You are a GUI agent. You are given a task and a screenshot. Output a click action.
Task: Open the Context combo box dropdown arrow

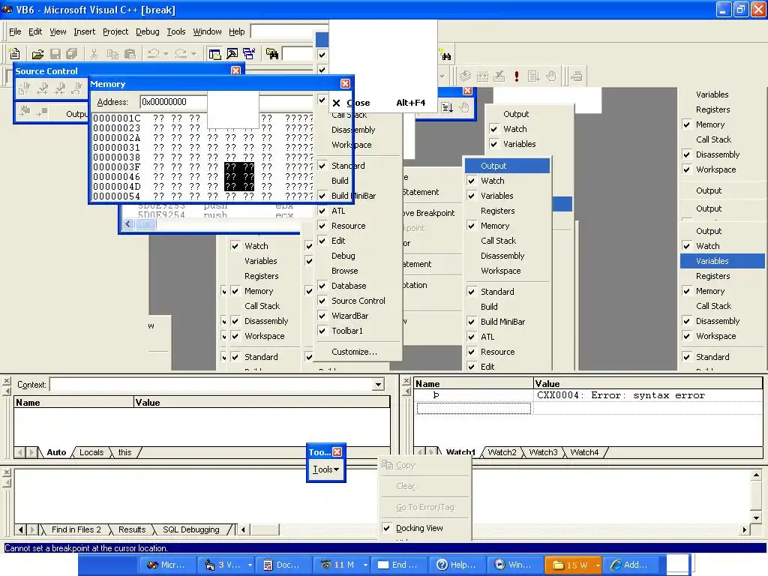coord(378,385)
